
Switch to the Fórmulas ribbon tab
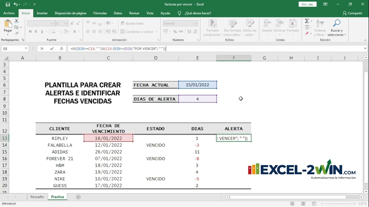(x=100, y=13)
